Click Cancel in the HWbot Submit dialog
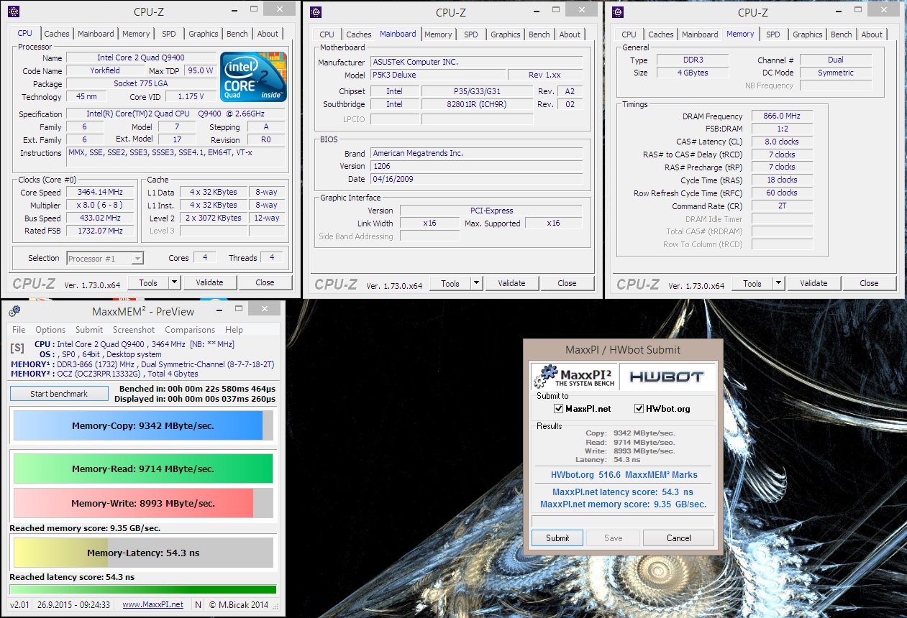The width and height of the screenshot is (907, 618). 678,538
